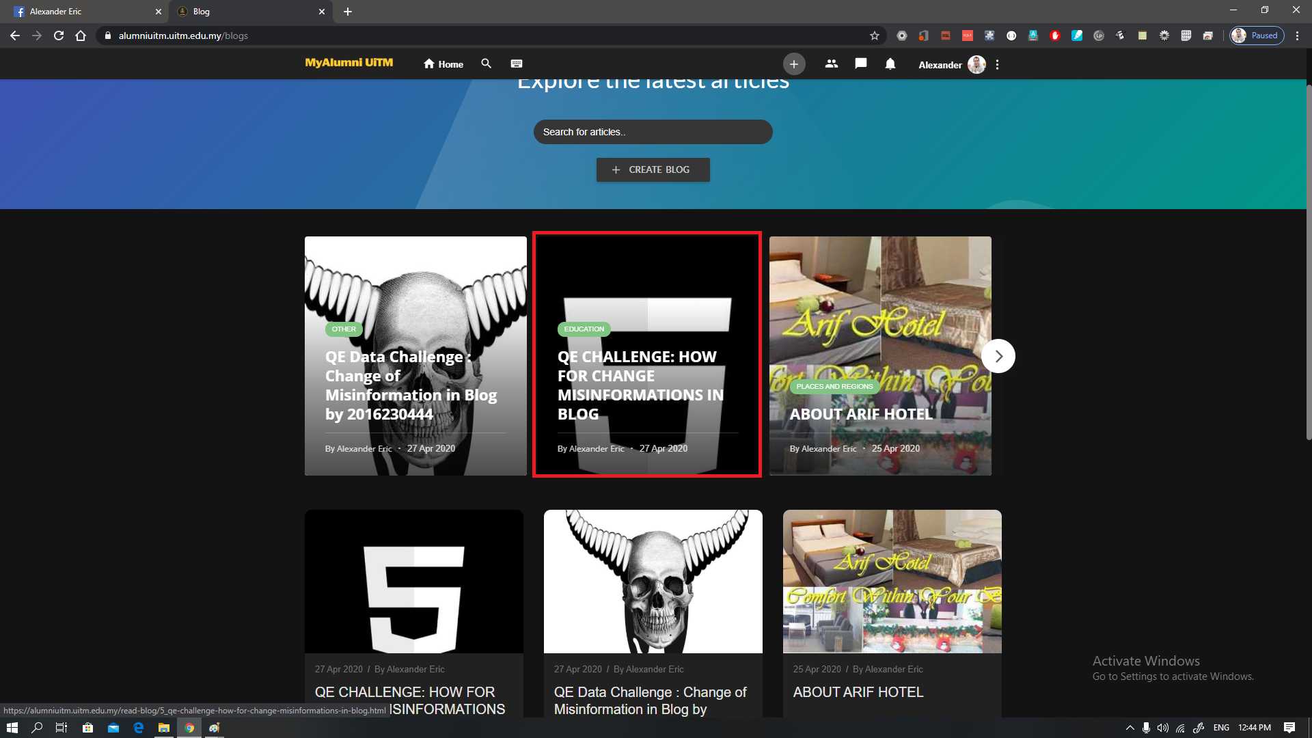Image resolution: width=1312 pixels, height=738 pixels.
Task: Click the ENG language indicator
Action: click(1221, 728)
